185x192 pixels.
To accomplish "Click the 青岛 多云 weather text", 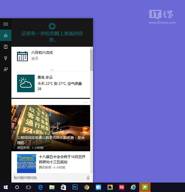I will click(x=45, y=77).
